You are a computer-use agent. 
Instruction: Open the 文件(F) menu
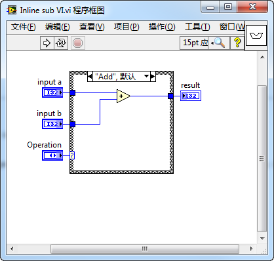(x=24, y=27)
